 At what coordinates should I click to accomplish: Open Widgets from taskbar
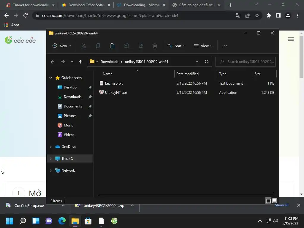coord(36,221)
